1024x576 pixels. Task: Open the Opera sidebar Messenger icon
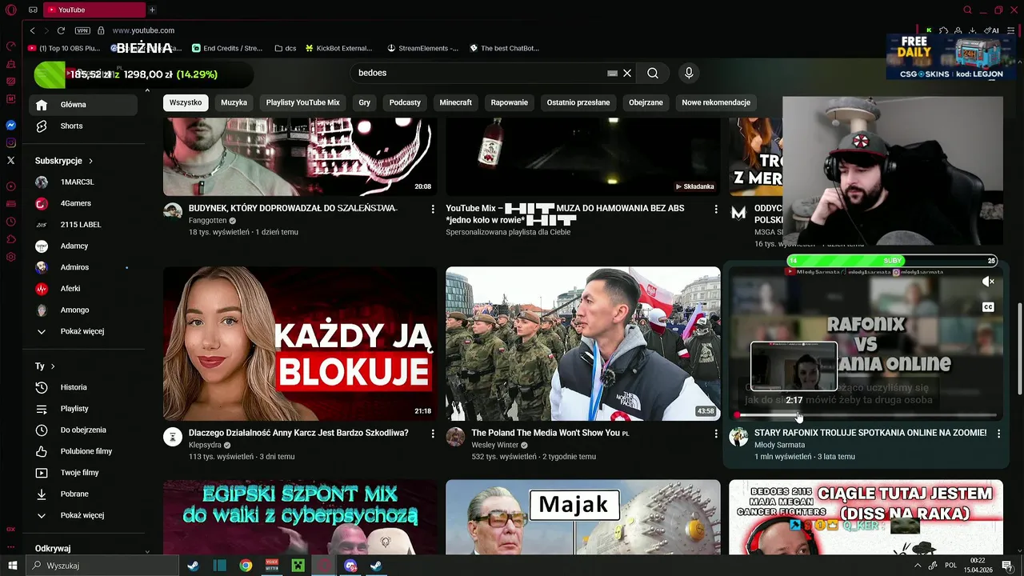click(x=11, y=126)
